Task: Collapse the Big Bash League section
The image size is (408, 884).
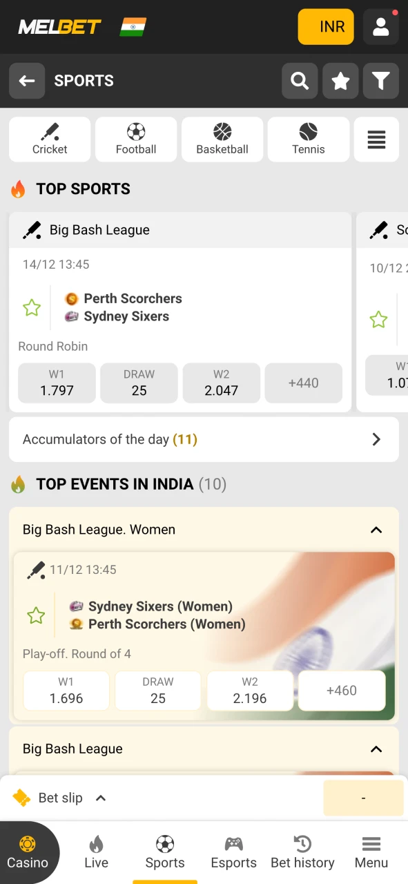Action: tap(376, 749)
